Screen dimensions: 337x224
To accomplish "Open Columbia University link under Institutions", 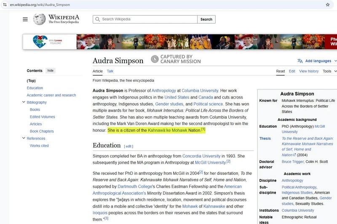I will 298,210.
